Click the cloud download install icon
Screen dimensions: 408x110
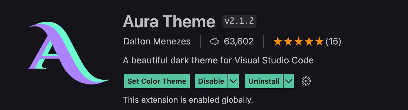214,41
